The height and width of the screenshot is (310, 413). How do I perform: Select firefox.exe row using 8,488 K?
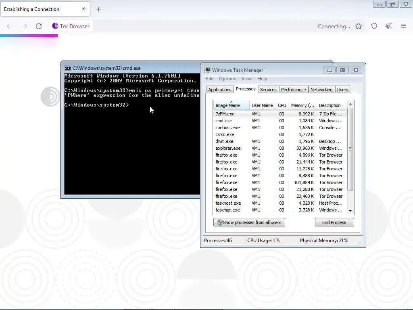pos(280,176)
